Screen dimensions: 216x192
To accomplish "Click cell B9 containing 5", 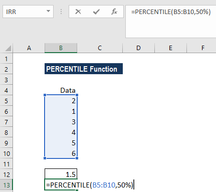I will click(61, 143).
